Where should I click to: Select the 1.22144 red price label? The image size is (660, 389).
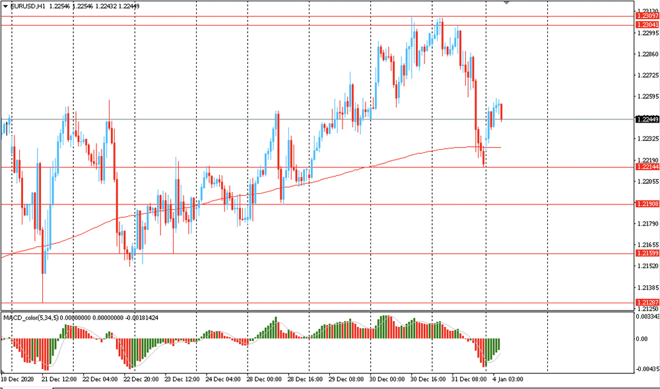(647, 167)
